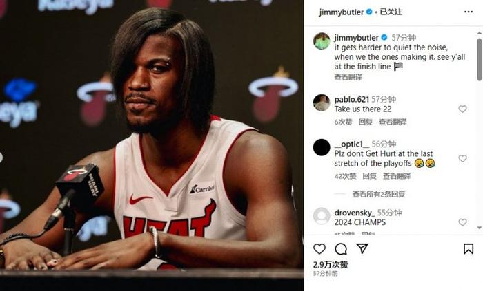Like the post with the heart icon
This screenshot has height=291, width=483.
point(319,248)
